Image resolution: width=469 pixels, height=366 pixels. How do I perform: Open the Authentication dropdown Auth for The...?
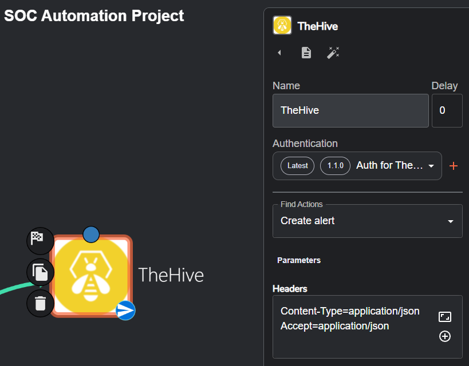point(357,166)
